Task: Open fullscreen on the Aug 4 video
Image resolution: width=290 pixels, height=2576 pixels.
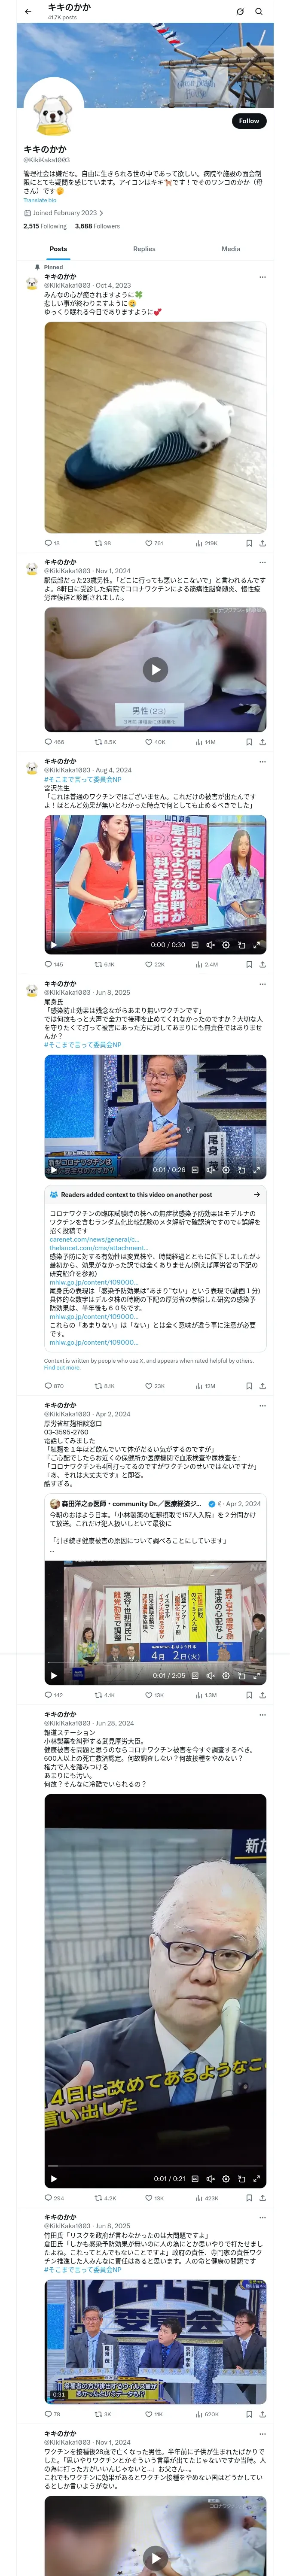Action: pyautogui.click(x=257, y=944)
